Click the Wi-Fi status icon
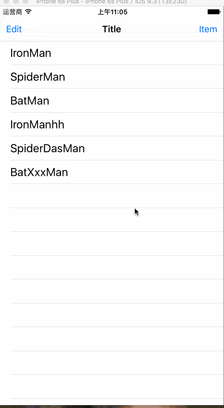 (28, 12)
